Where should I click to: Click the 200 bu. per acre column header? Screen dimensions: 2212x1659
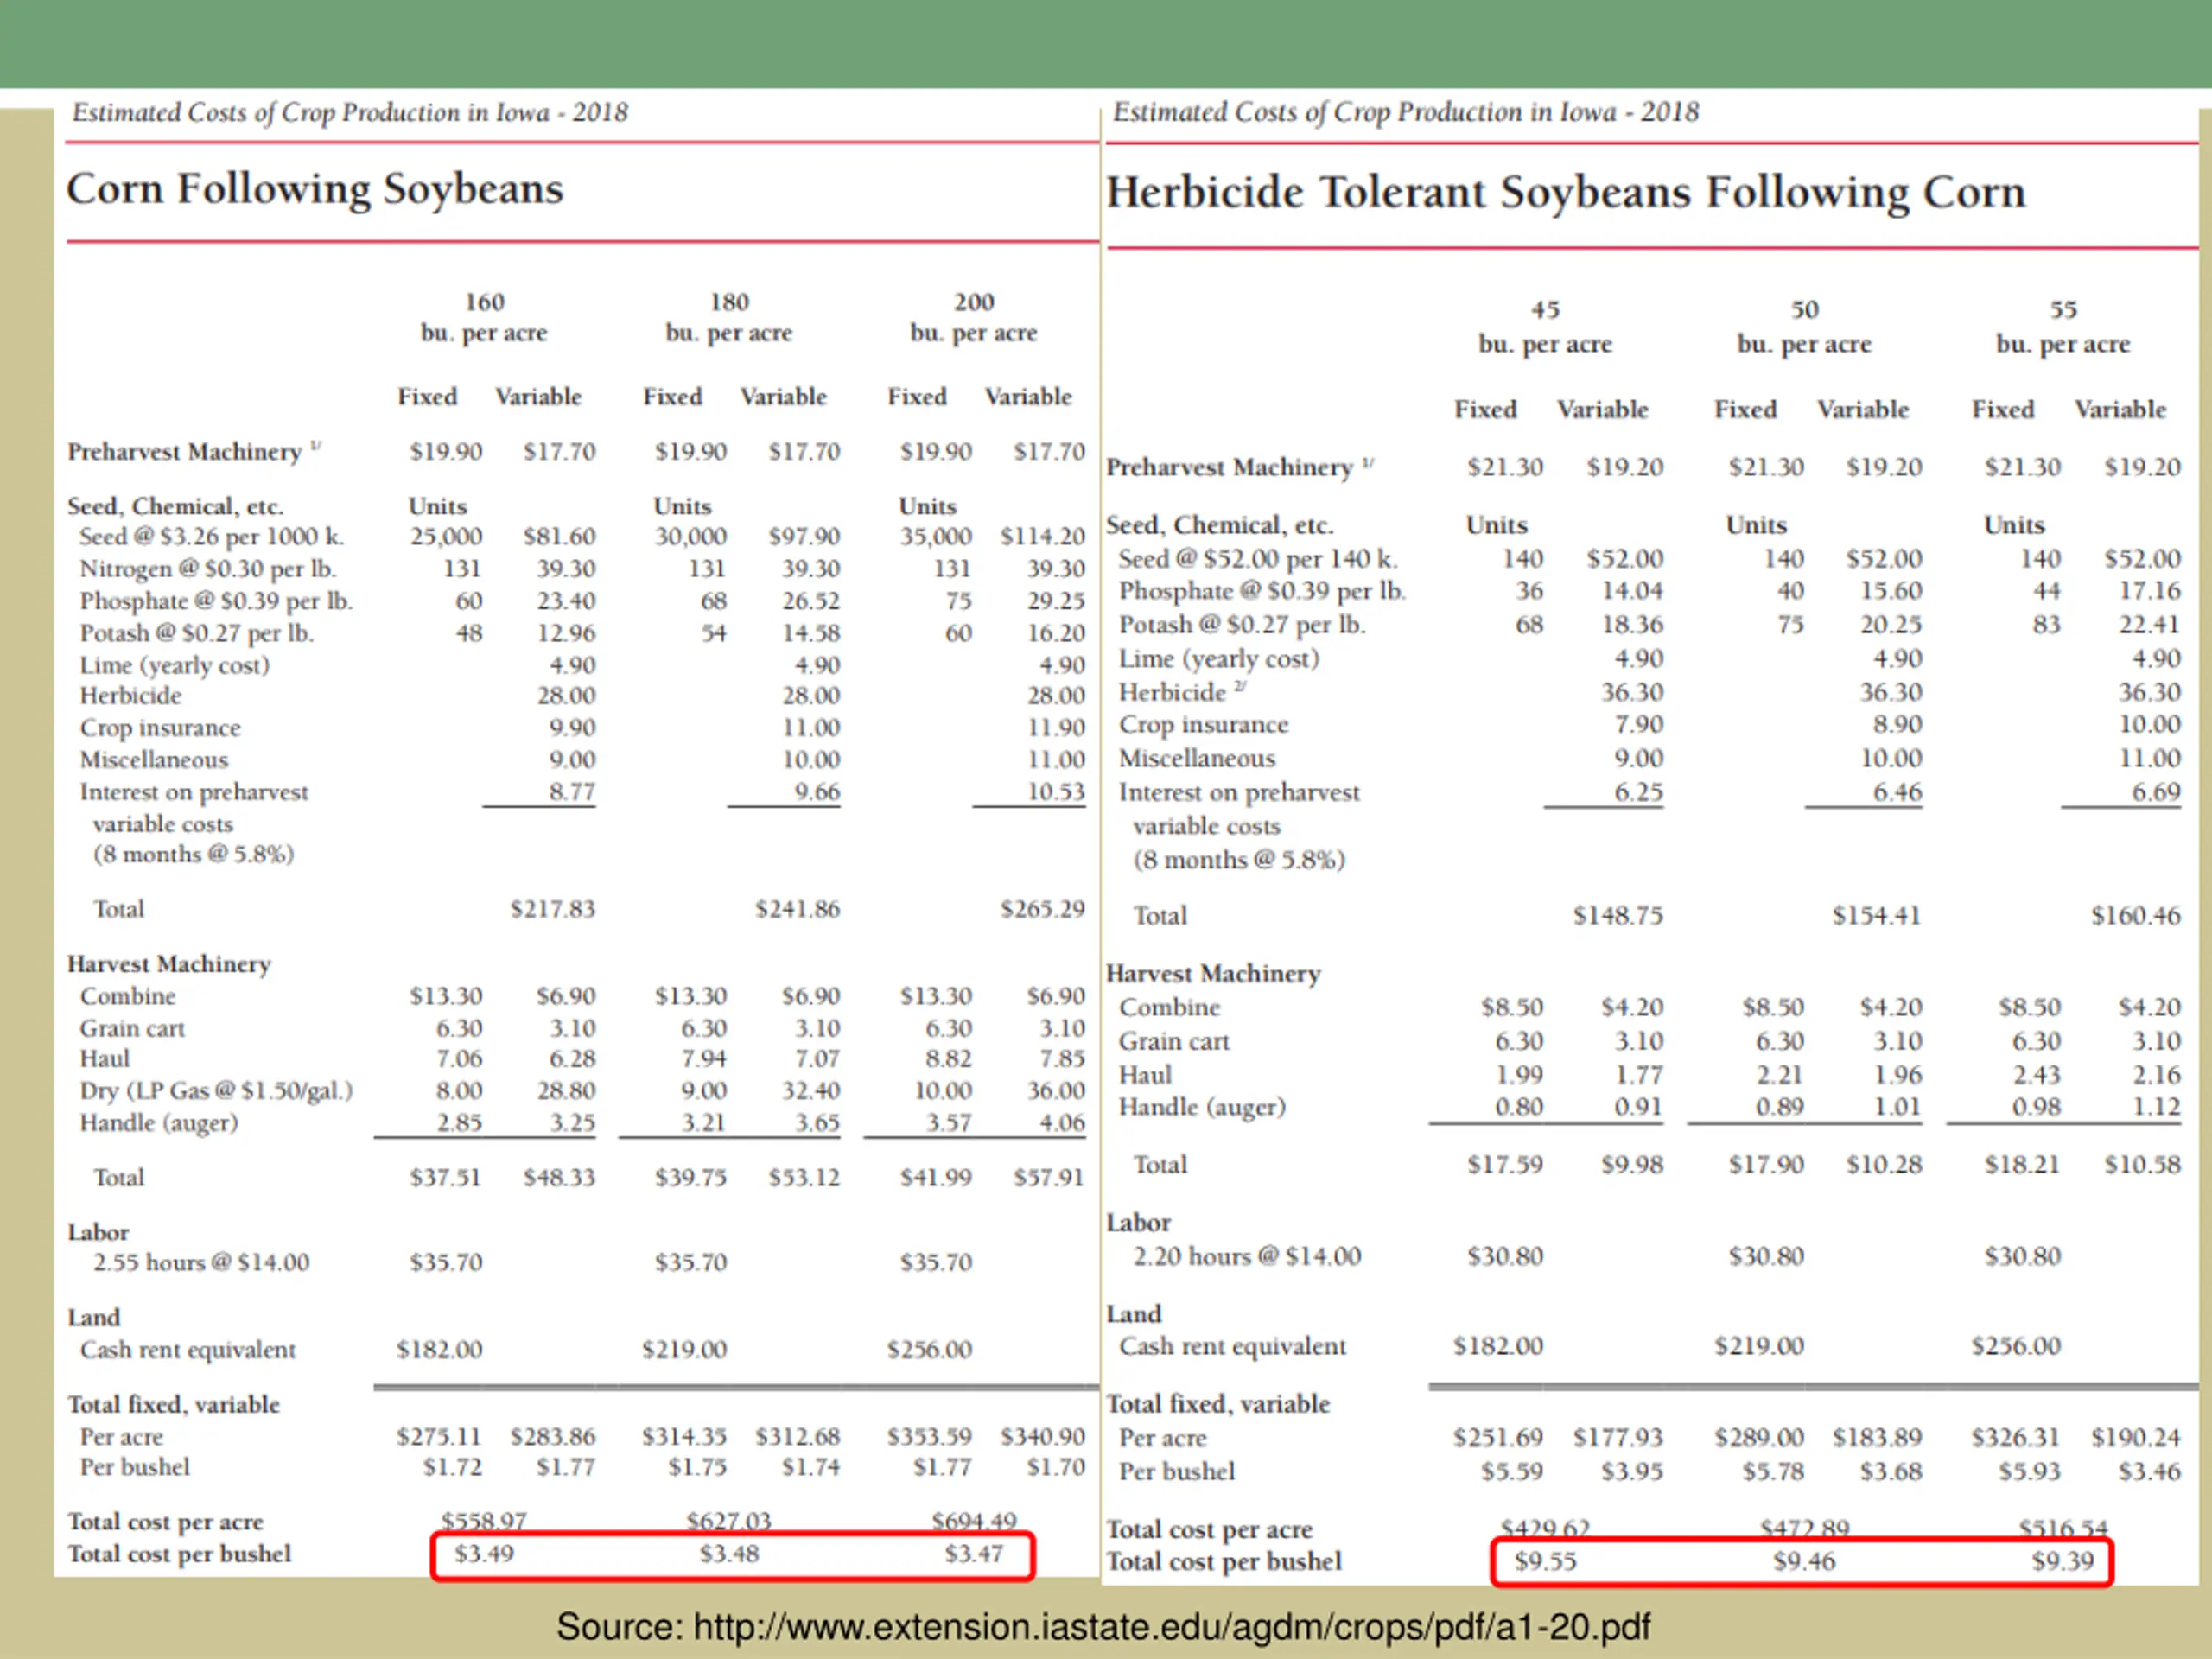point(973,317)
